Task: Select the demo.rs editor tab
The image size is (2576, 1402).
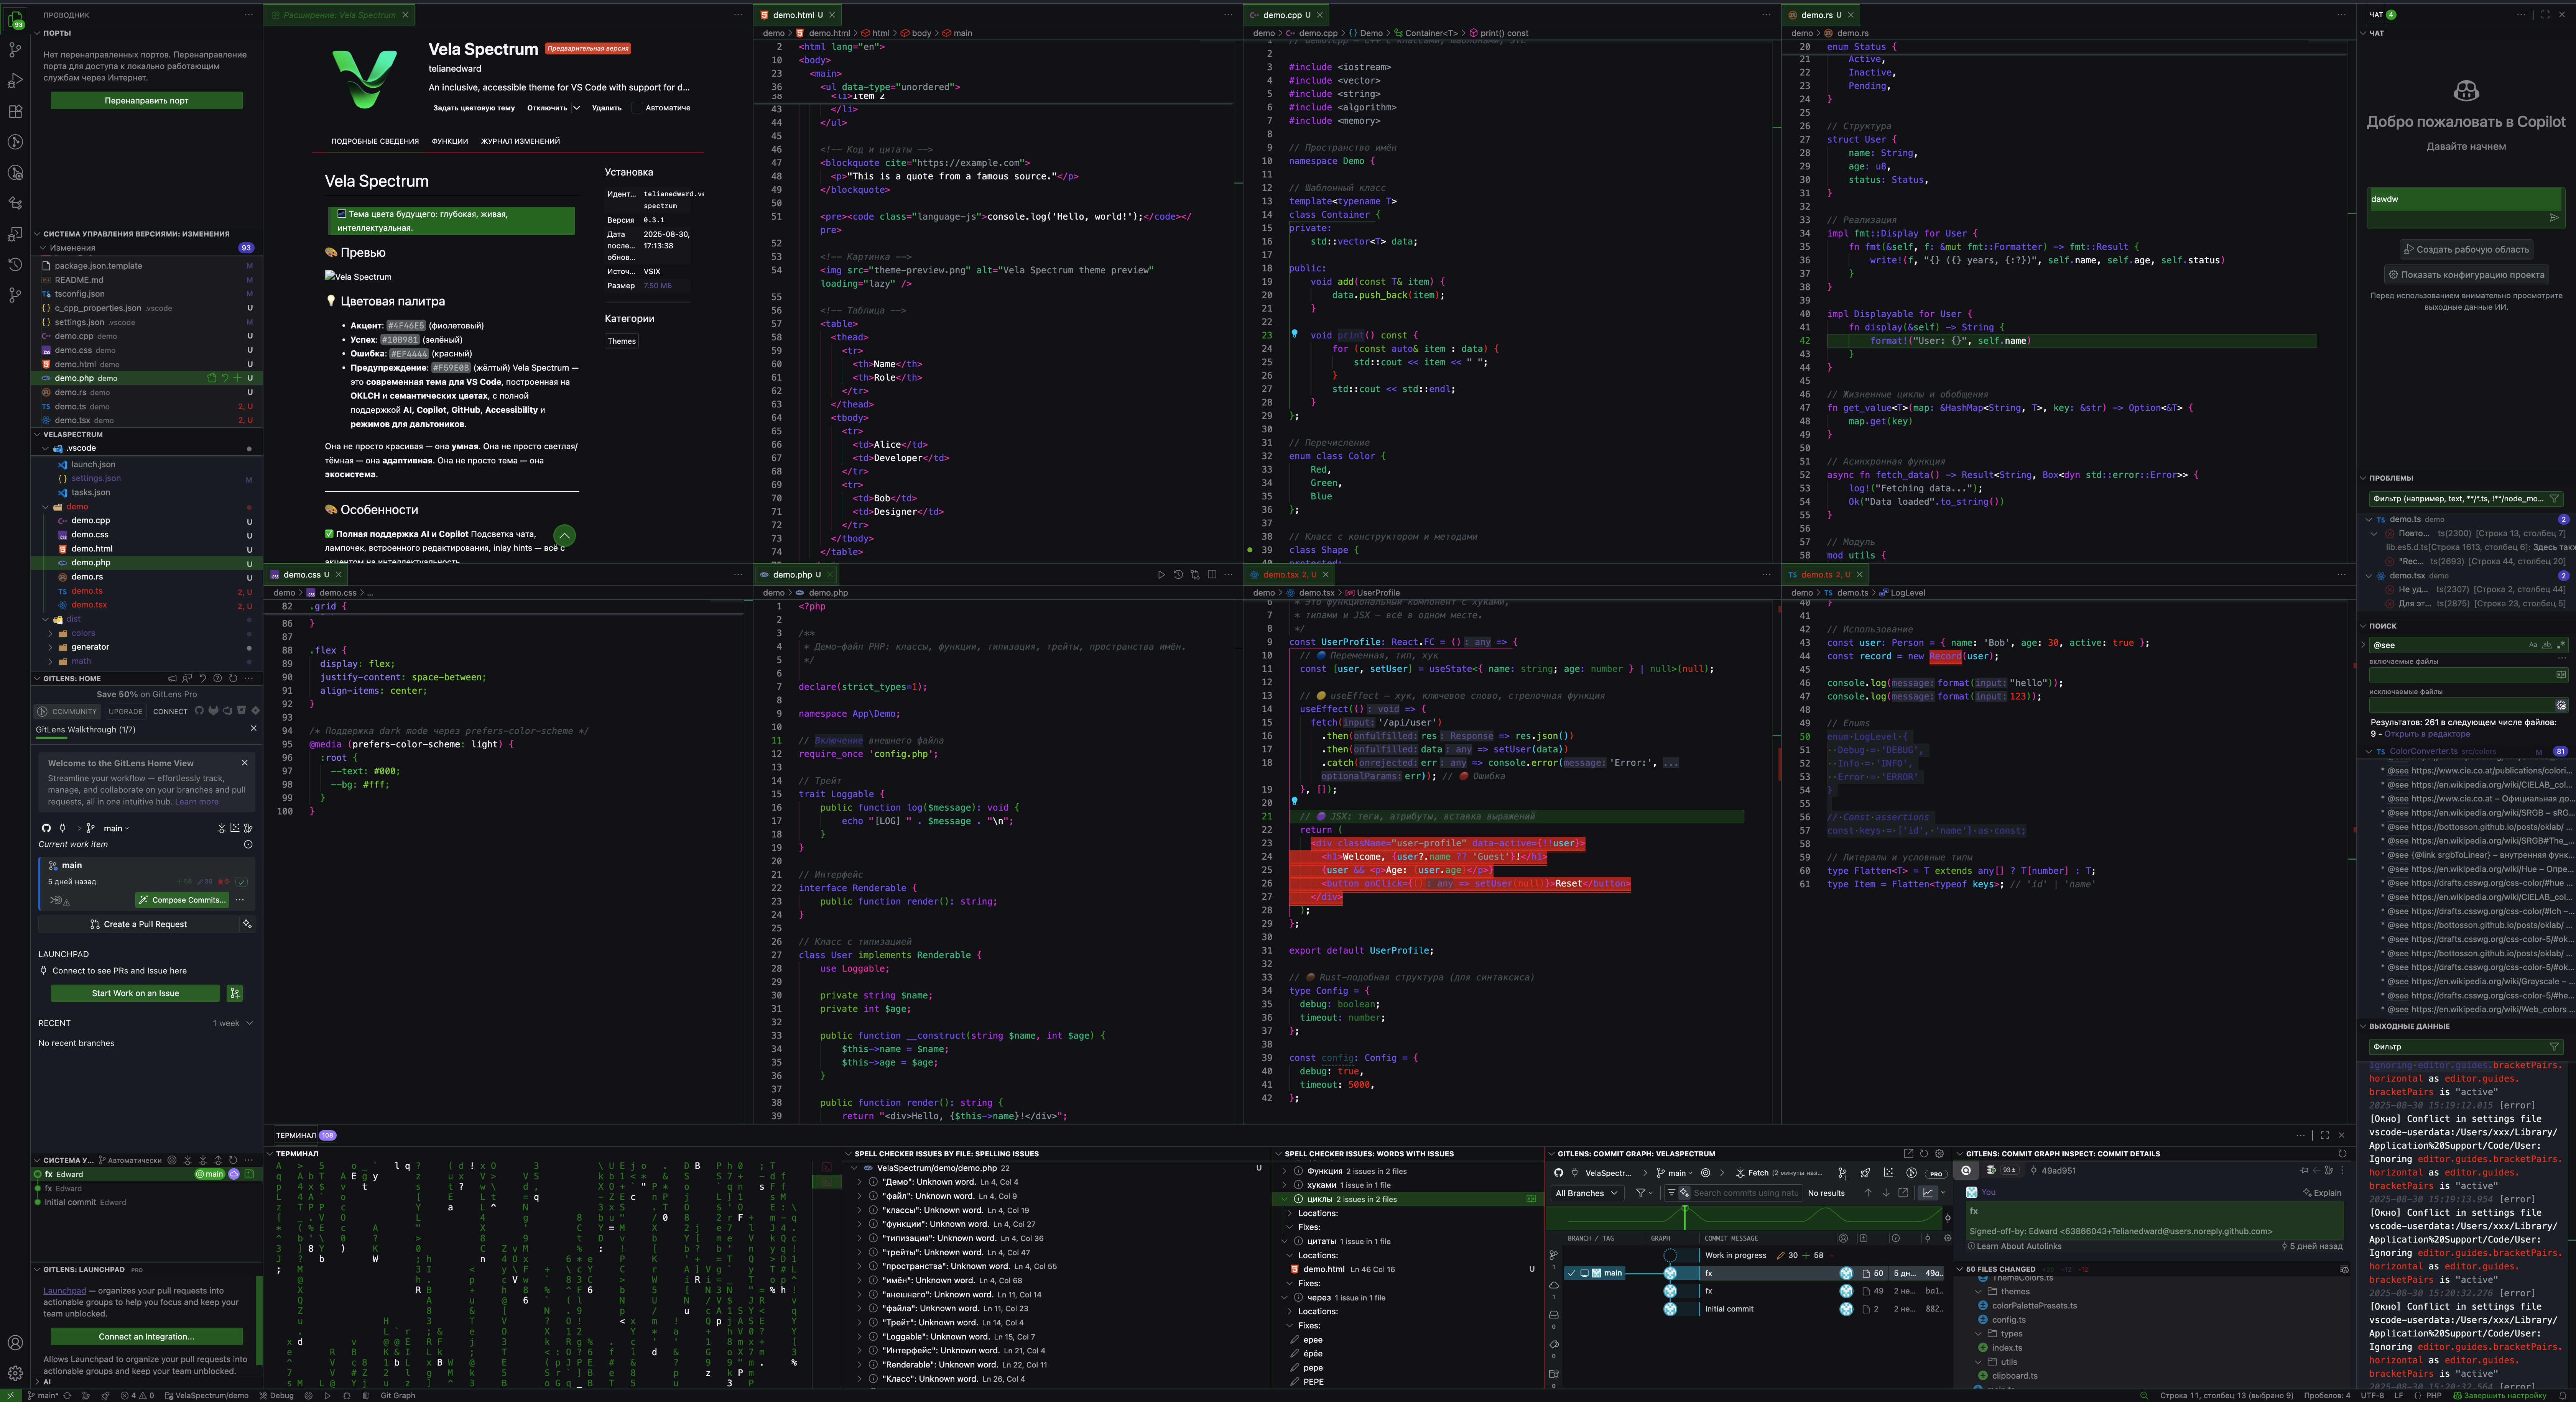Action: [x=1820, y=15]
